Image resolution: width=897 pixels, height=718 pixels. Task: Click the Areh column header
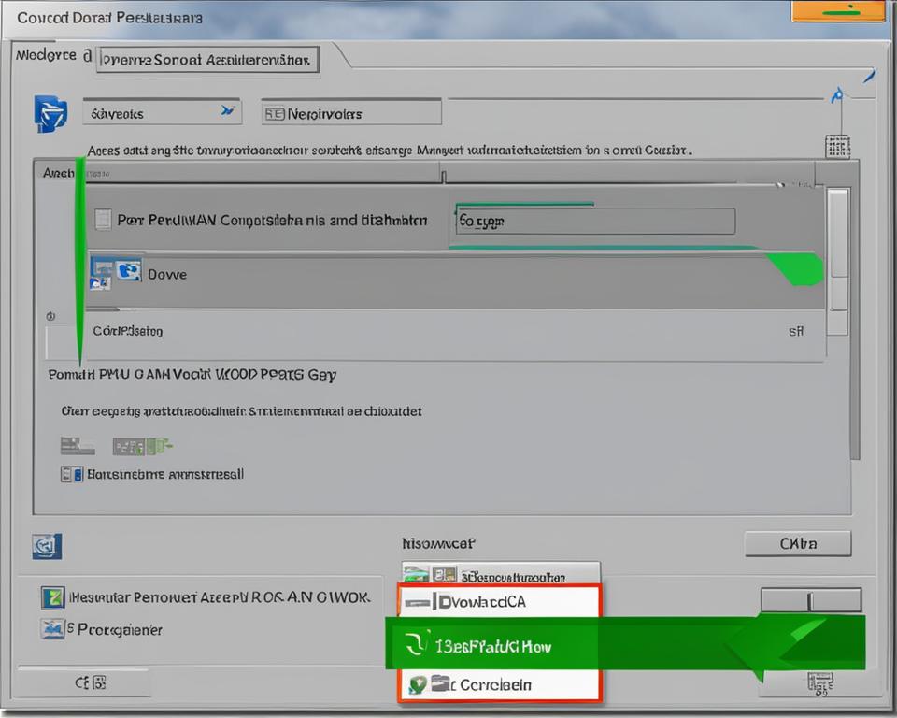pyautogui.click(x=58, y=173)
